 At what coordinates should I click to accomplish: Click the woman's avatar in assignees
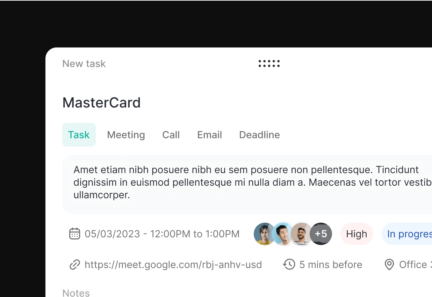[x=265, y=234]
